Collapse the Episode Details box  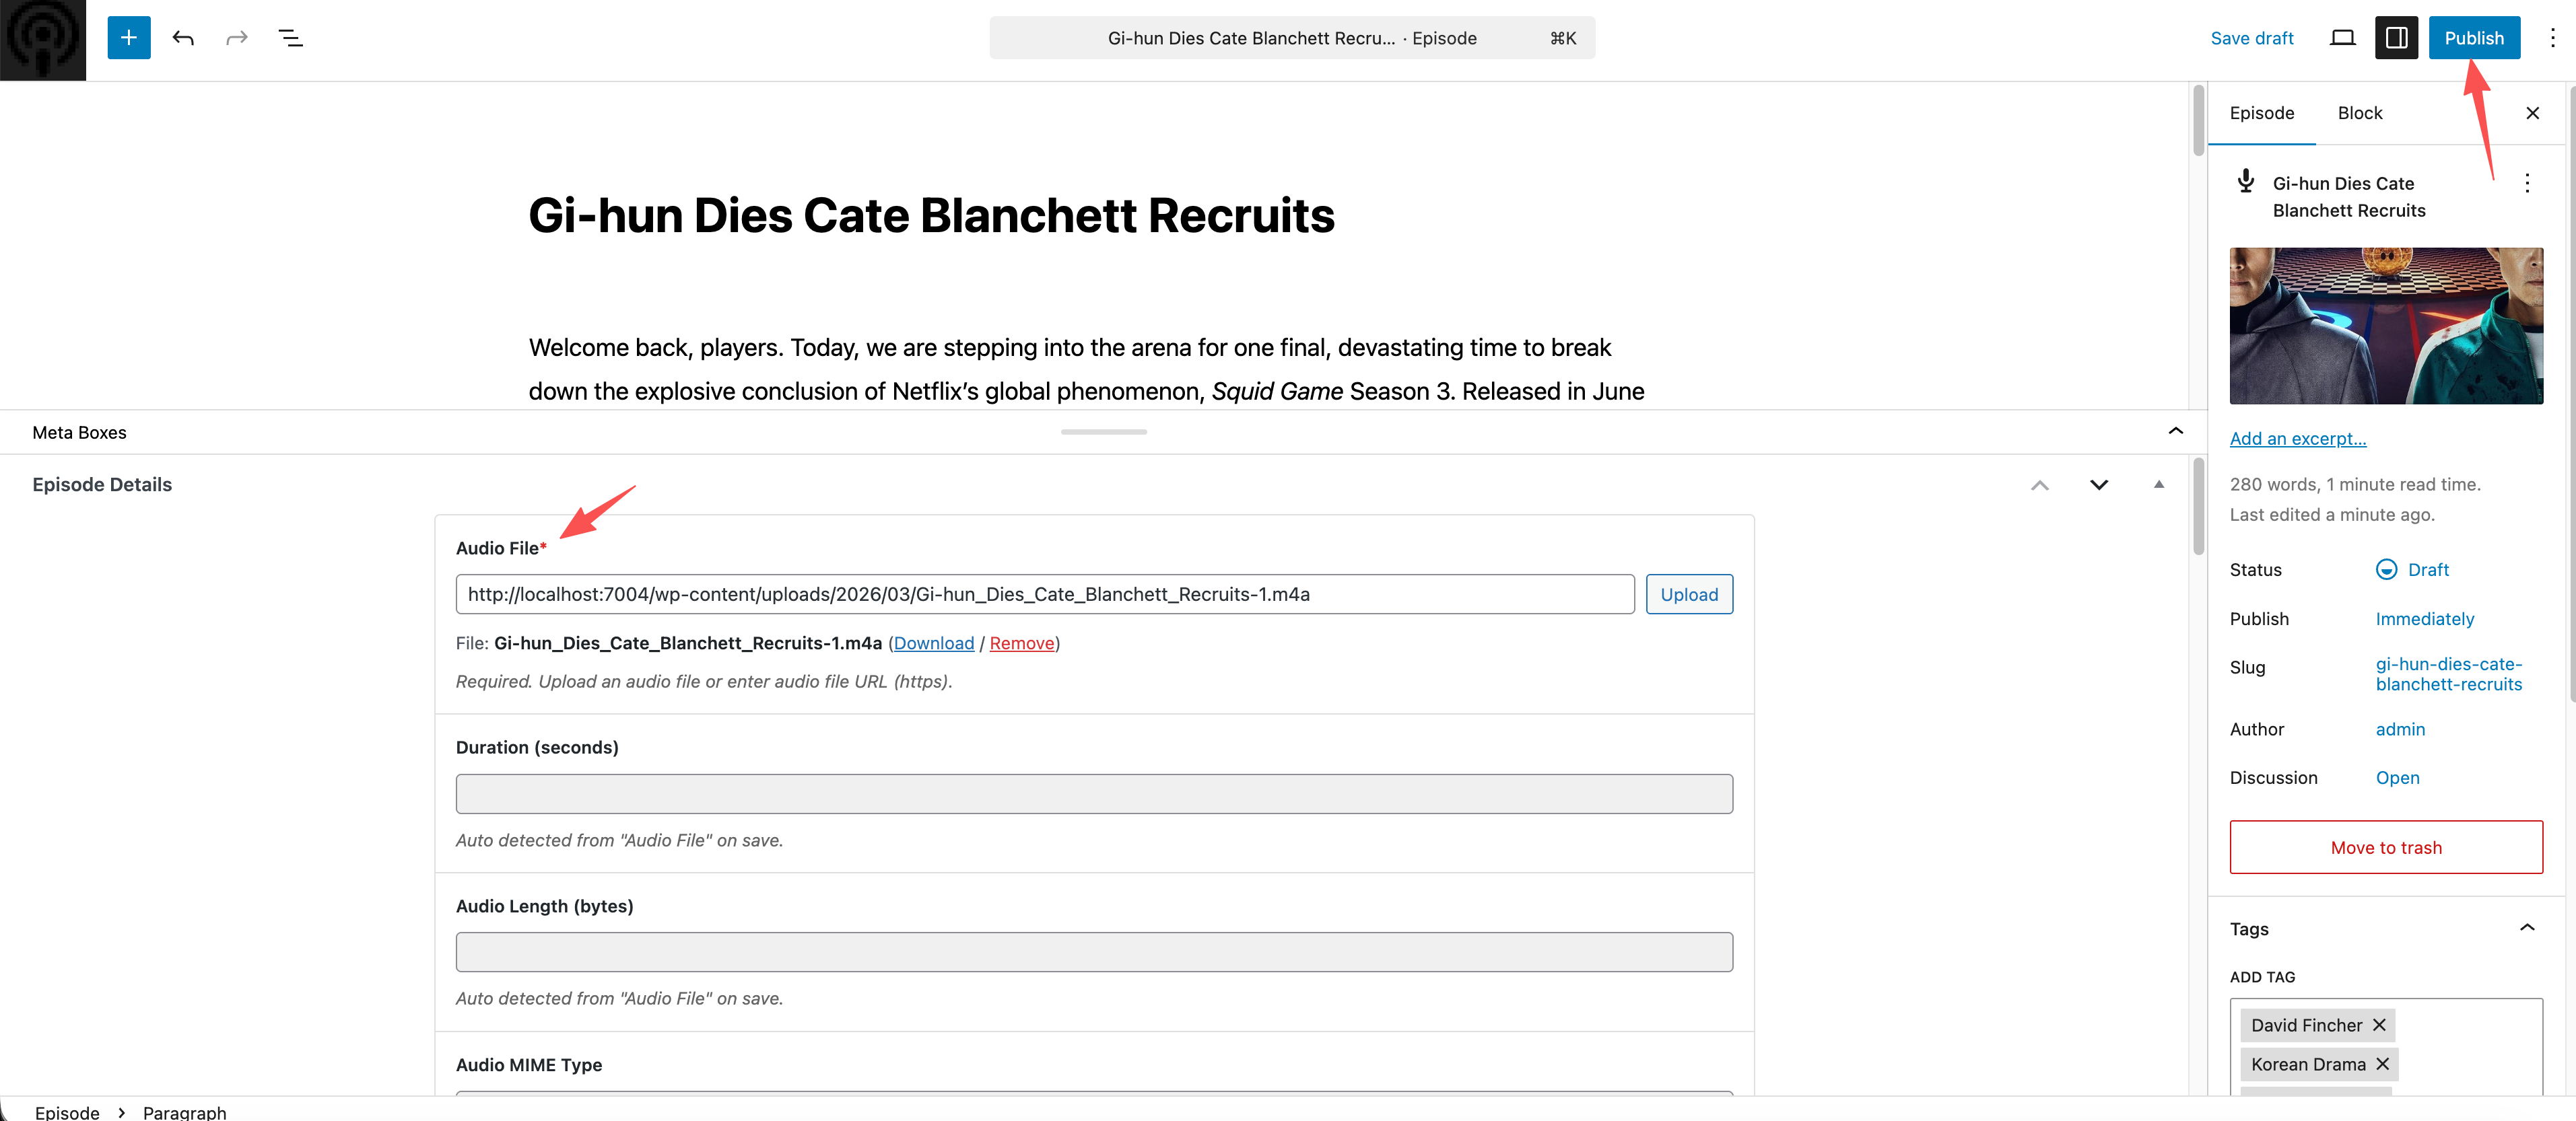pos(2159,484)
